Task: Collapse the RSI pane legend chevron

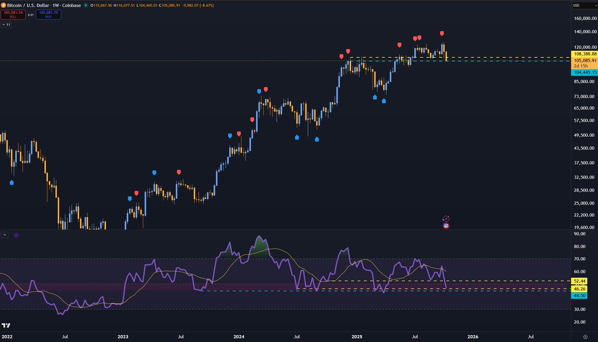Action: [5, 234]
